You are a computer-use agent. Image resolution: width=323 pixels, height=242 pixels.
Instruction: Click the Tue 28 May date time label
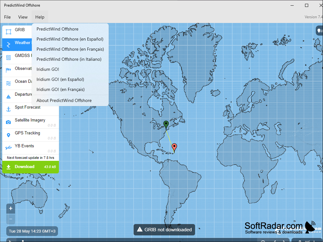coord(32,231)
